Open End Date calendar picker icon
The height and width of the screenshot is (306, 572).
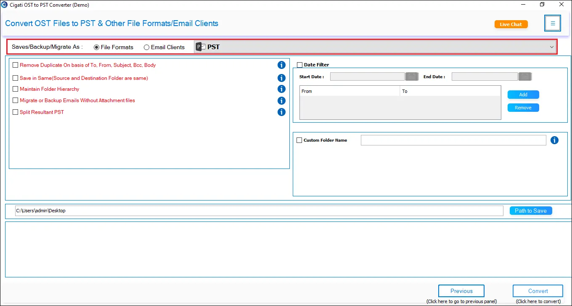pos(525,76)
